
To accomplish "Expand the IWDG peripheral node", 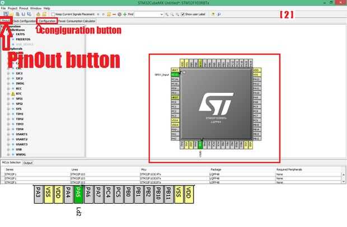I will pos(8,83).
